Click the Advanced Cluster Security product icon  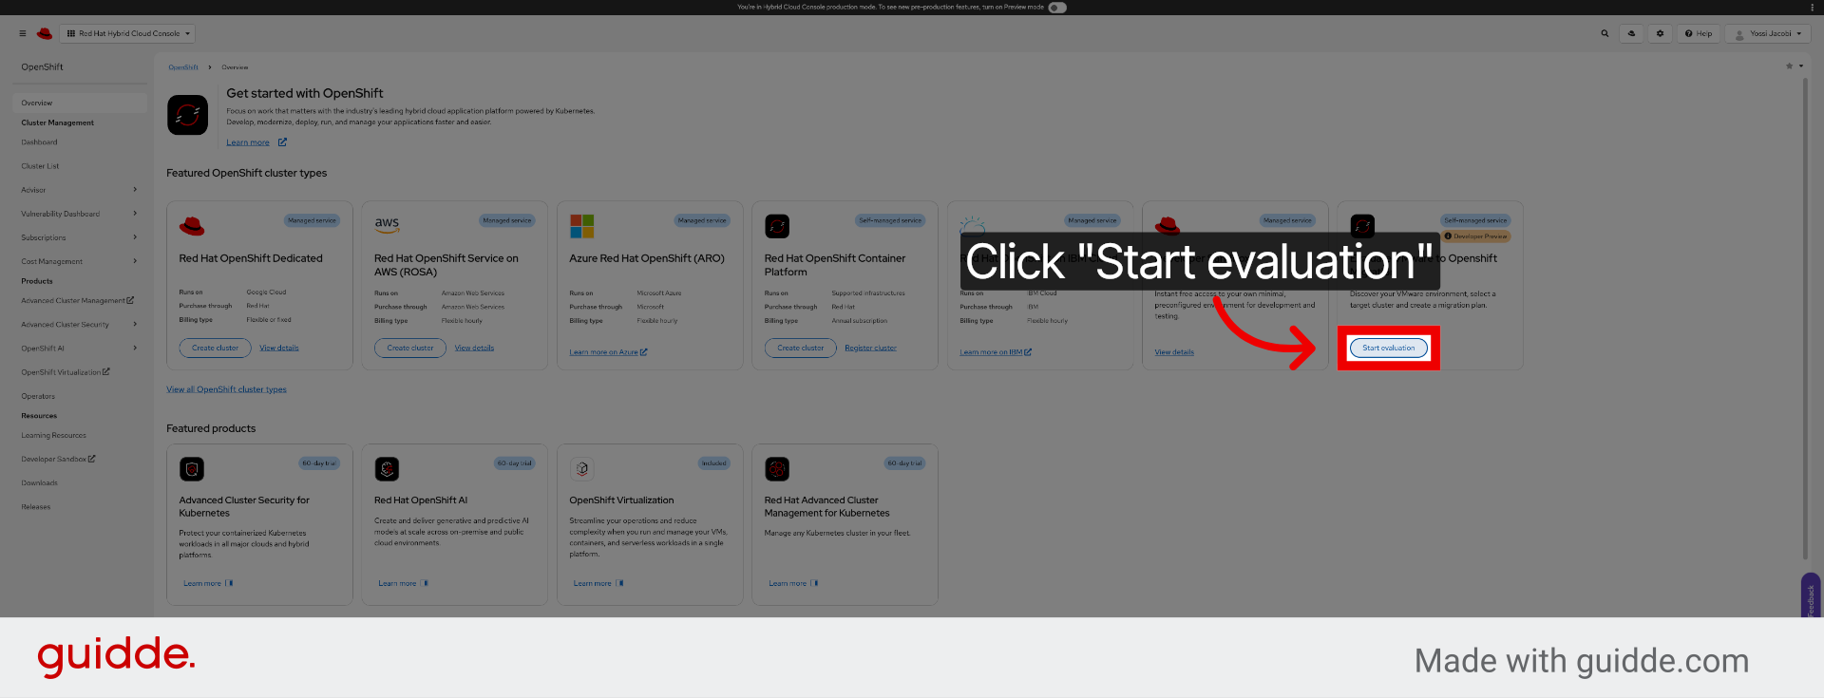coord(192,469)
